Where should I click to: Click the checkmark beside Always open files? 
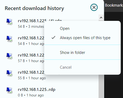click(x=53, y=38)
